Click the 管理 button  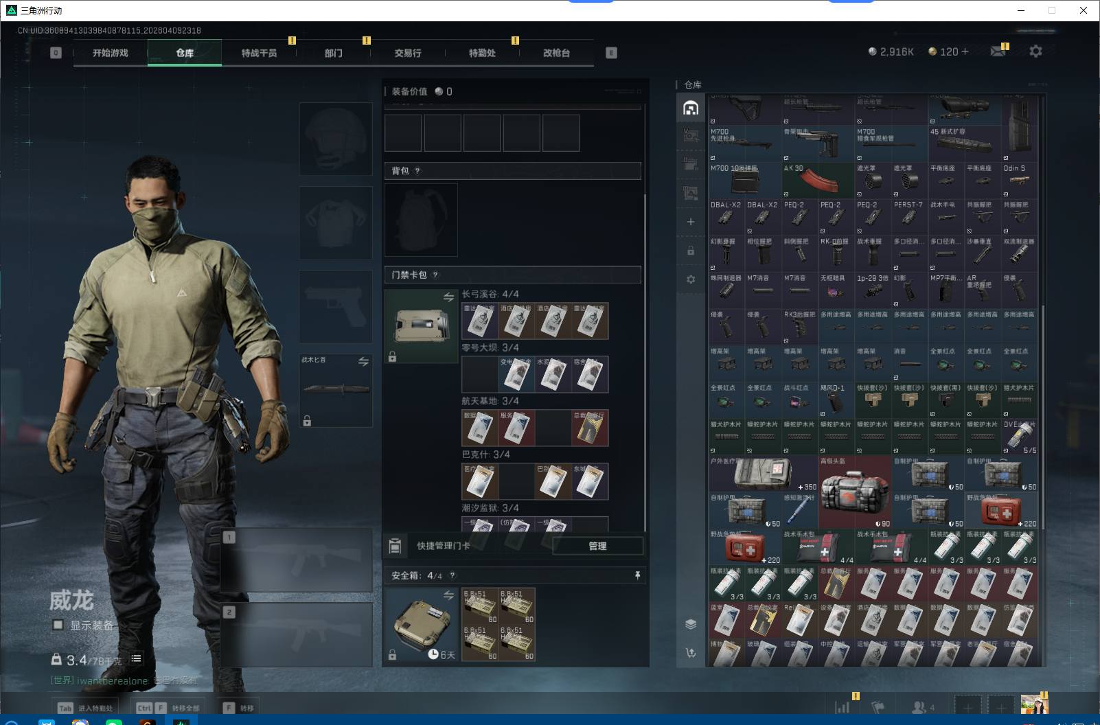[597, 546]
